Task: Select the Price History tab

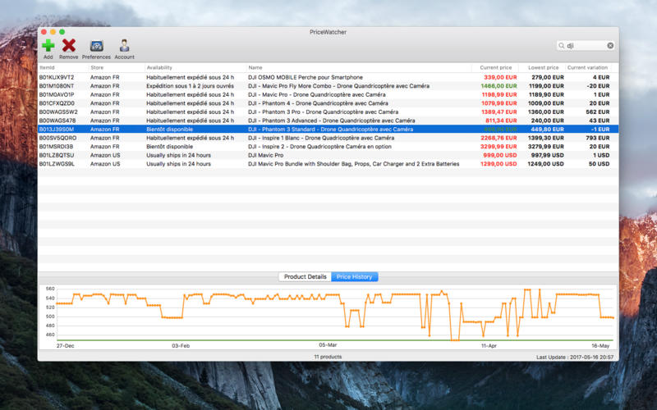Action: (355, 276)
